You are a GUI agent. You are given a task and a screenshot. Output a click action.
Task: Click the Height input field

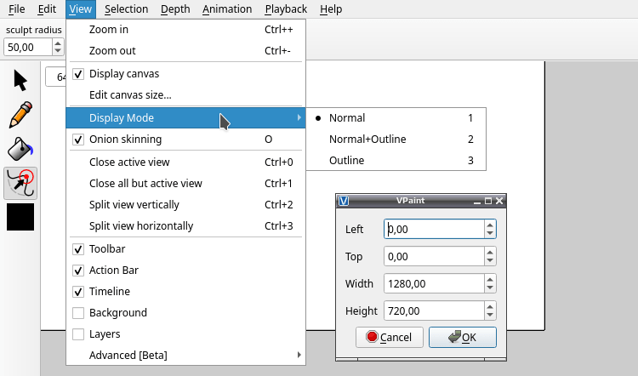434,310
